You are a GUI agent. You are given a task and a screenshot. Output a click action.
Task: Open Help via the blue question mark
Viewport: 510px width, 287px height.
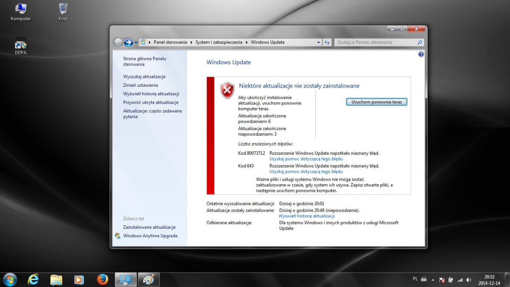coord(421,54)
